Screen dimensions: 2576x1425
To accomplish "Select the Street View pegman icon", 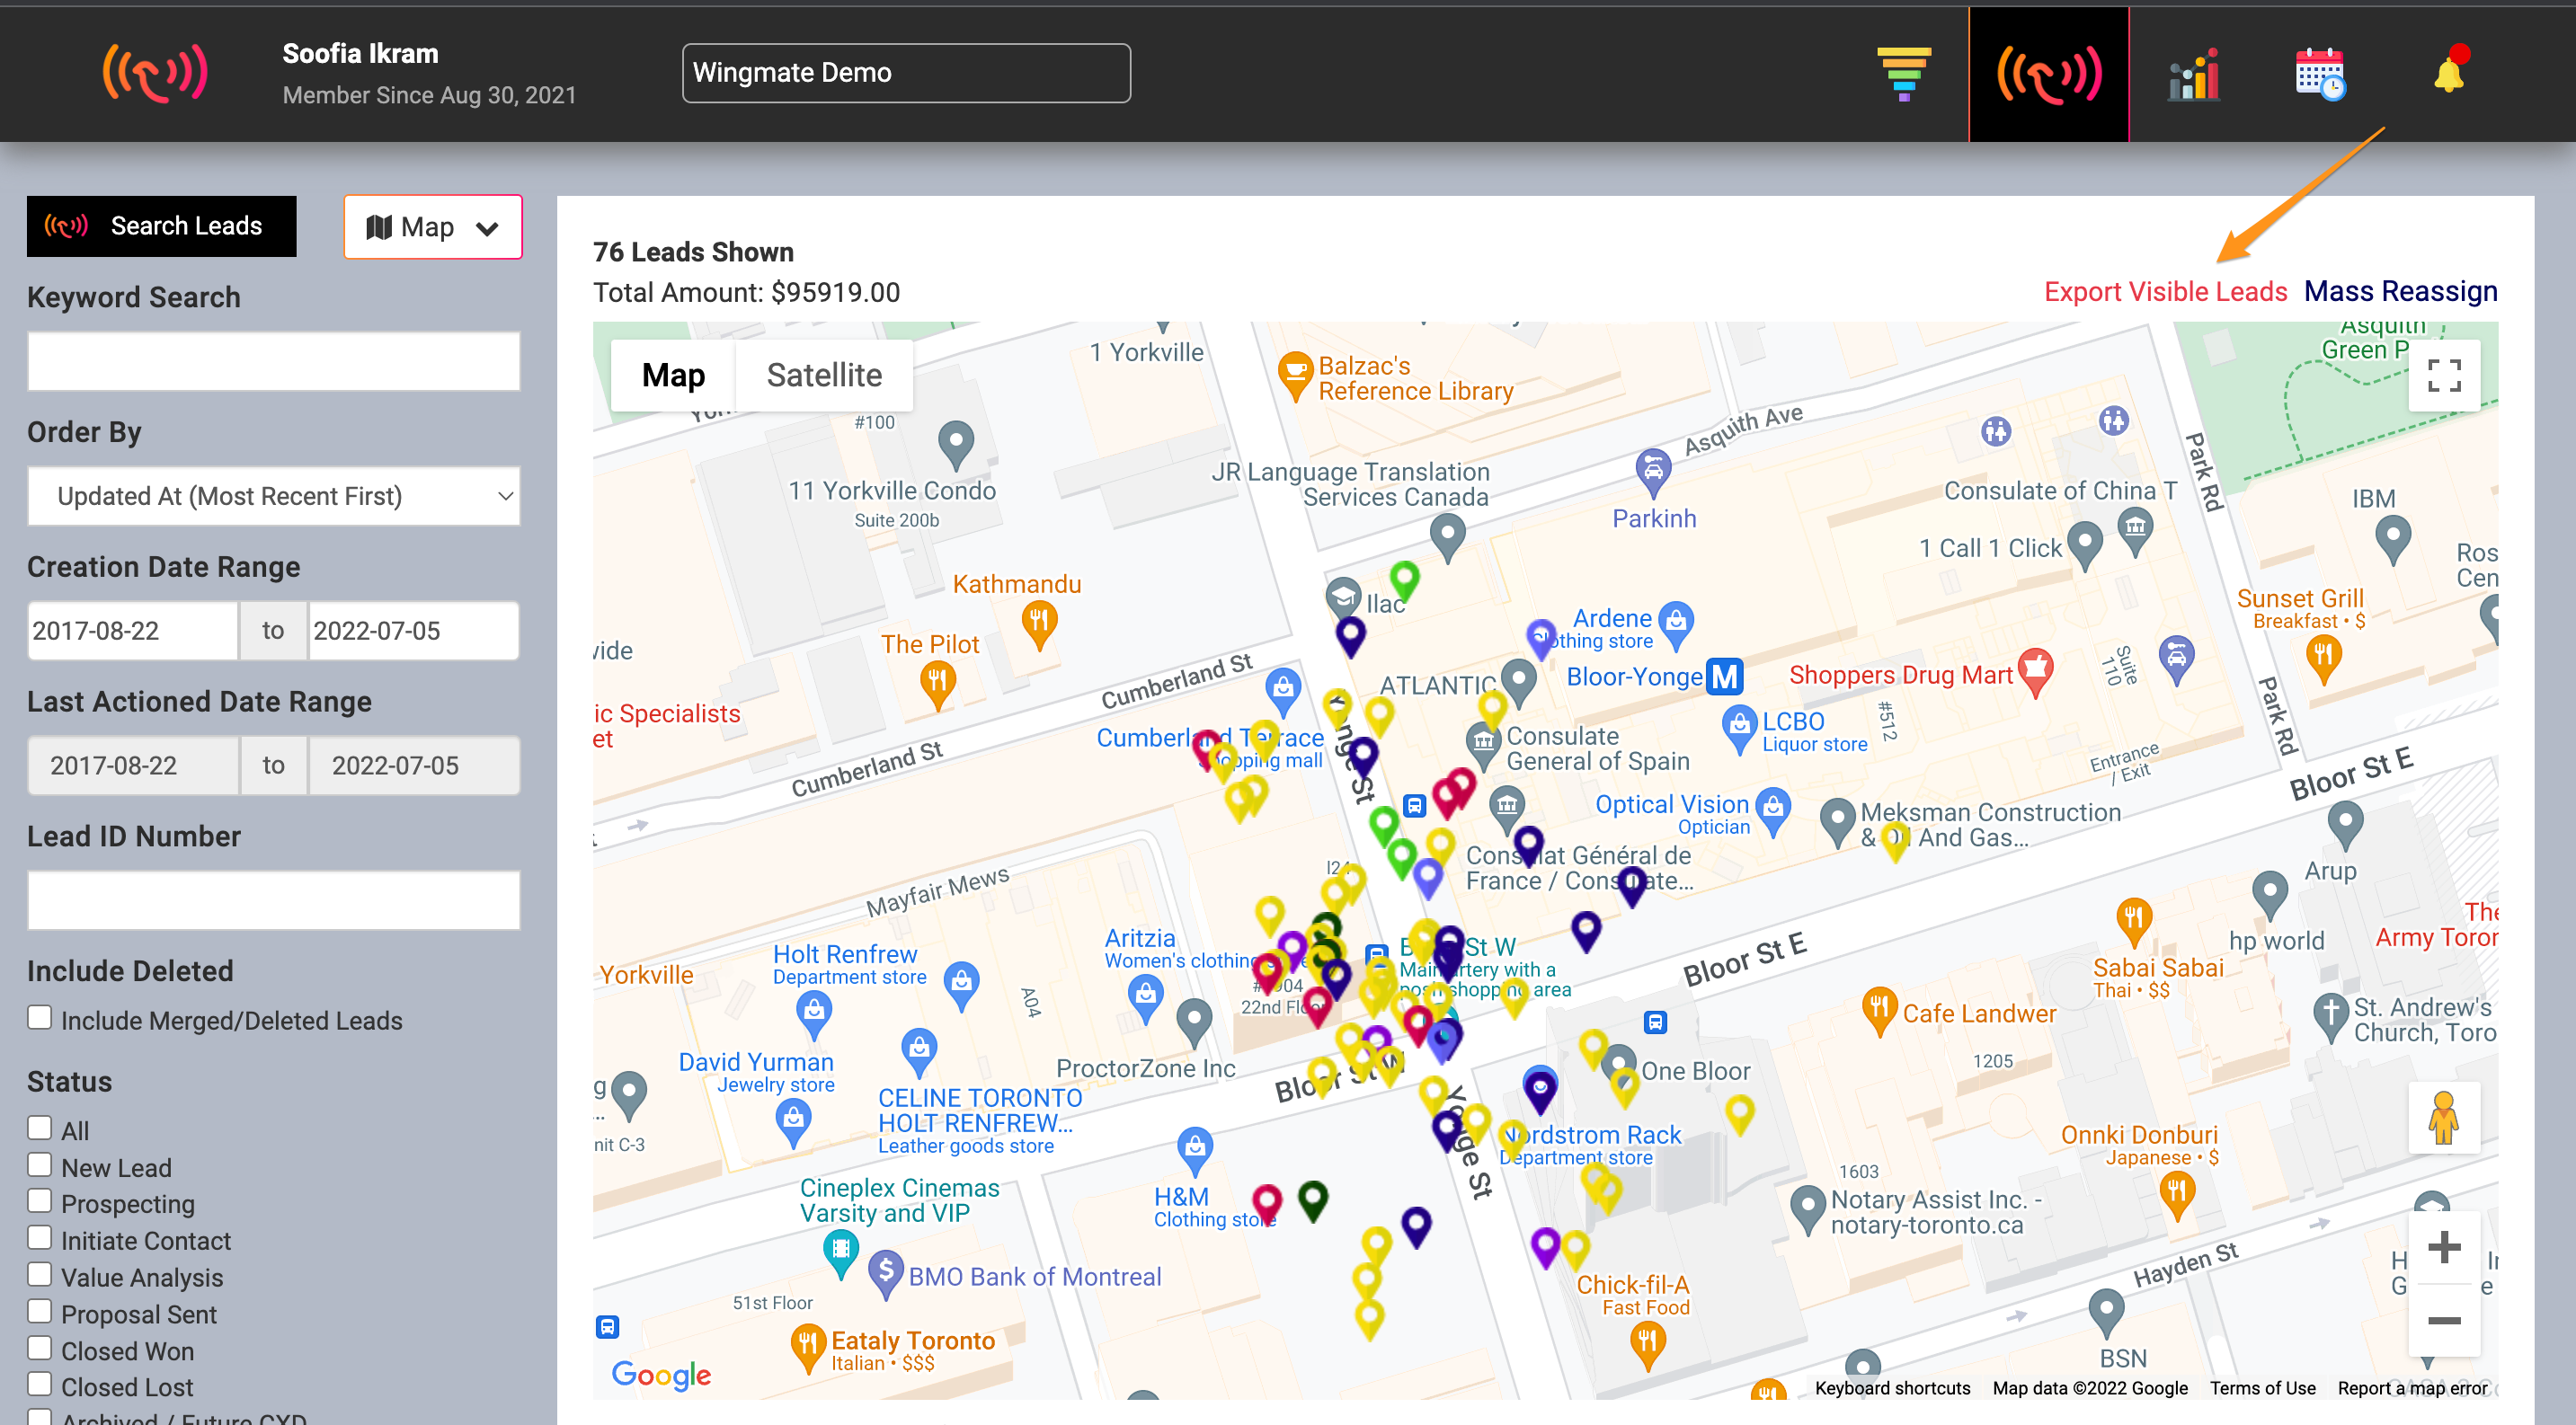I will tap(2444, 1119).
